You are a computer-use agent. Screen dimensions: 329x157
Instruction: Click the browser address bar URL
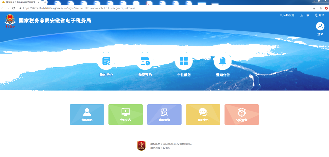tap(79, 8)
